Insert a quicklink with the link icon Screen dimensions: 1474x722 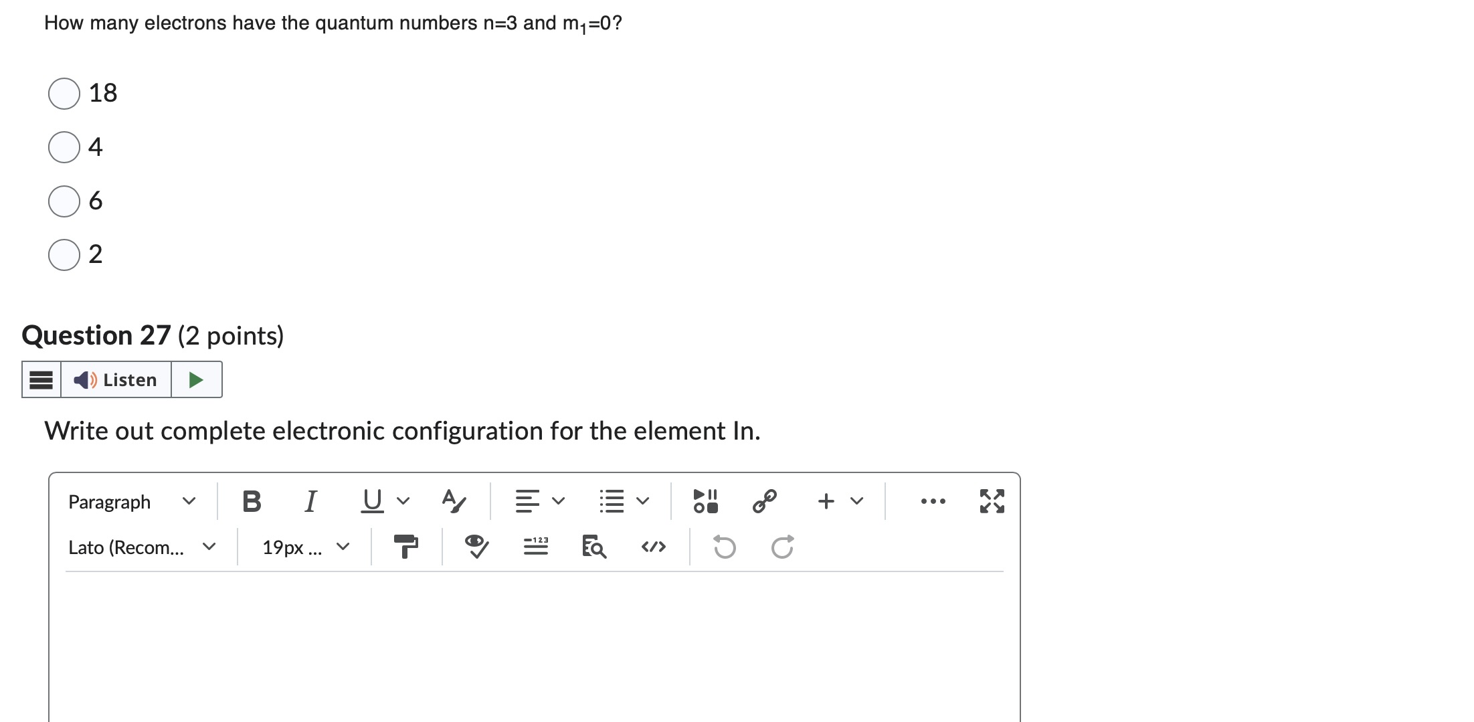point(765,501)
